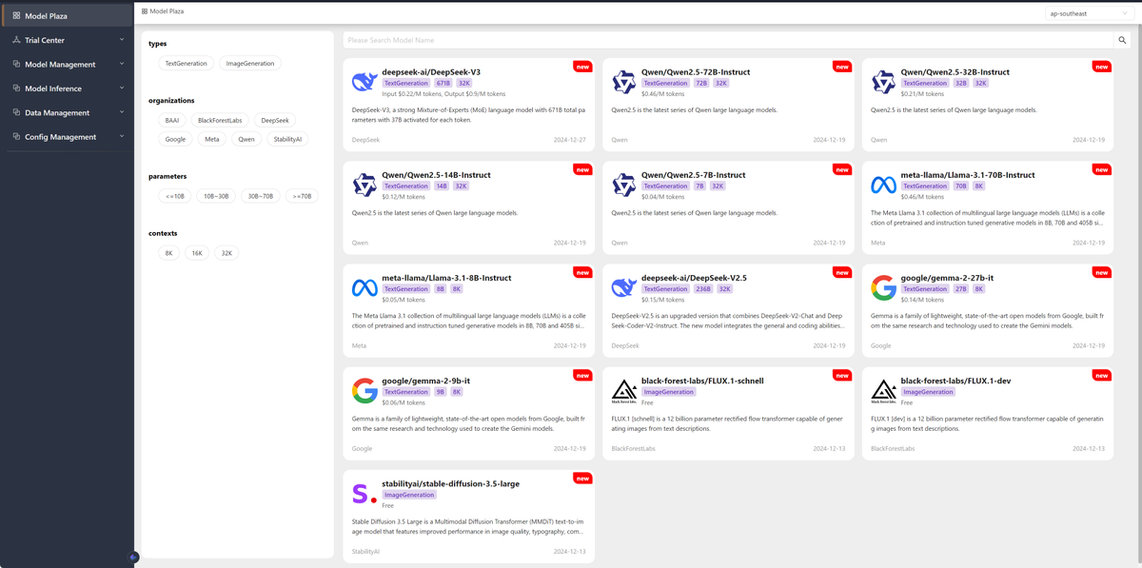Click the DeepSeek-V2.5 whale logo
Screen dimensions: 1142x568
tap(623, 287)
